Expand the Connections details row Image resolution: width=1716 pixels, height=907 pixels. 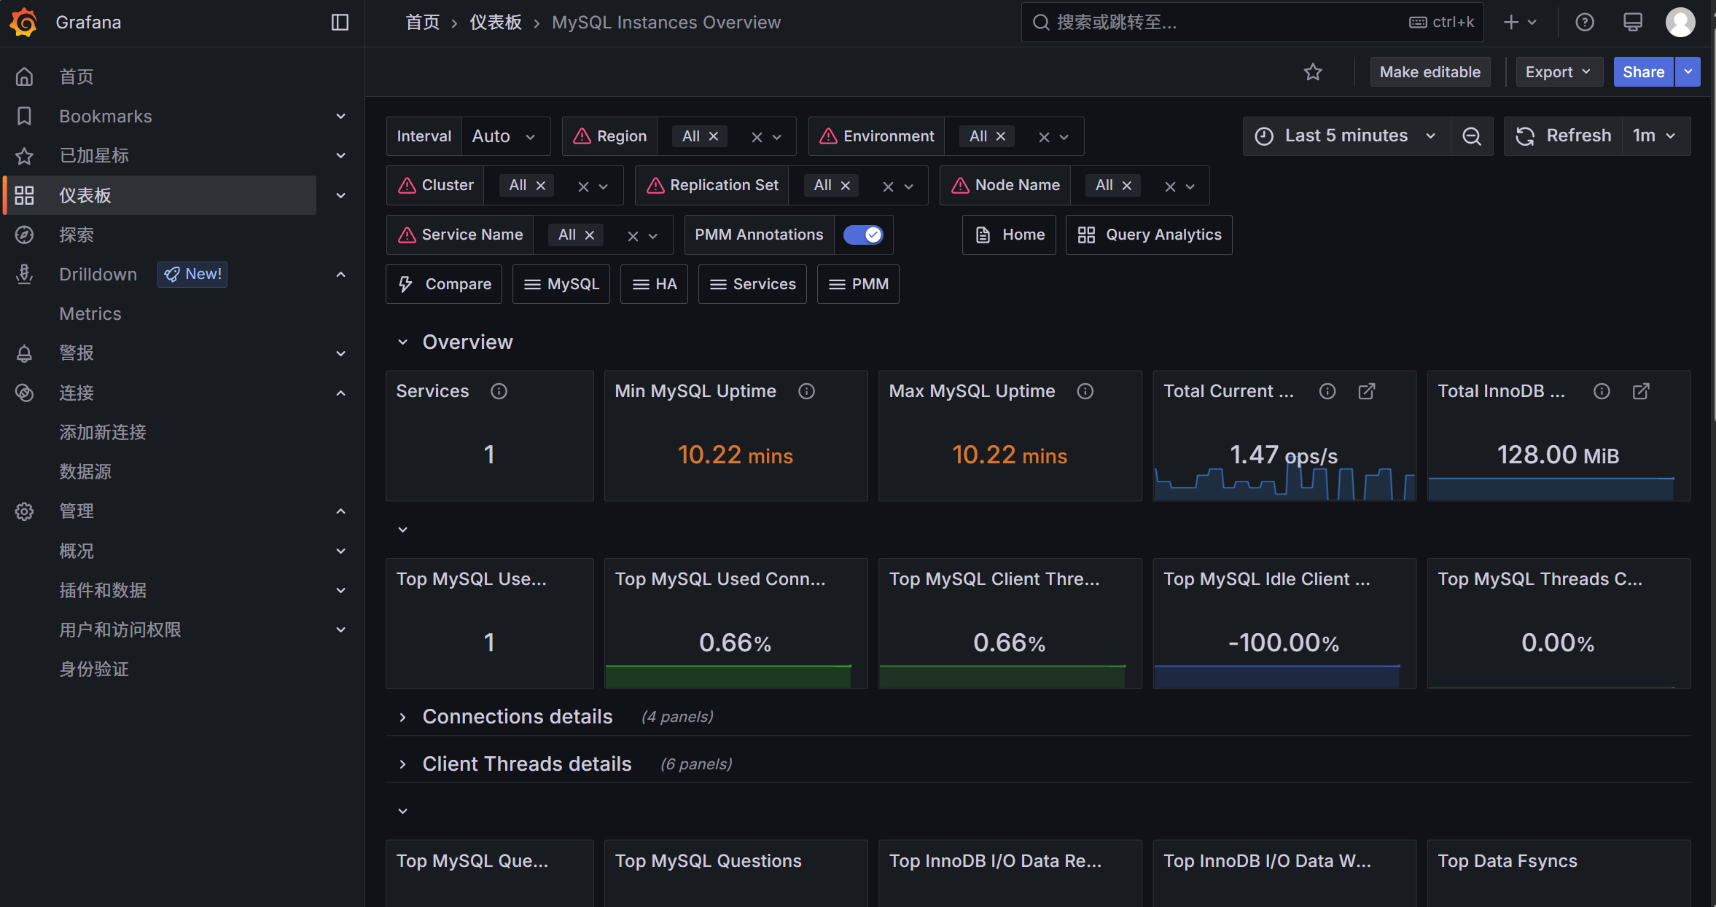402,717
